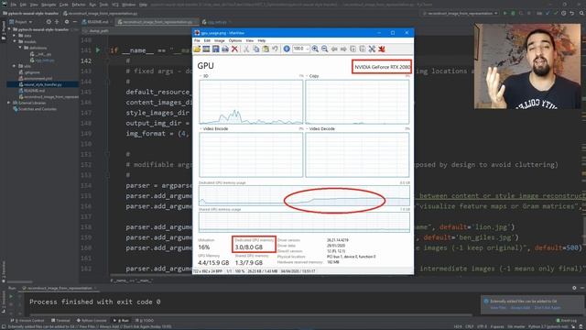The width and height of the screenshot is (586, 330).
Task: Click the locate target icon in Project panel
Action: pos(49,22)
